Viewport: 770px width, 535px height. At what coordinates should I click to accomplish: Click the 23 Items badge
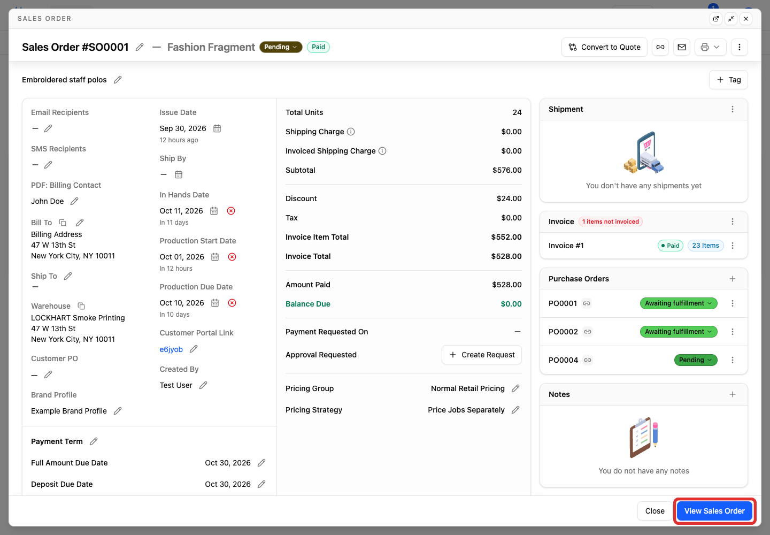pos(705,246)
